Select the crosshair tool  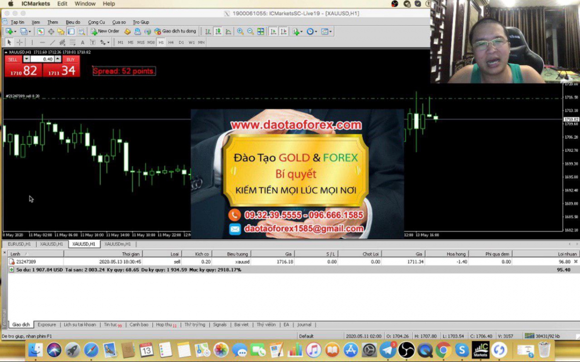[19, 42]
